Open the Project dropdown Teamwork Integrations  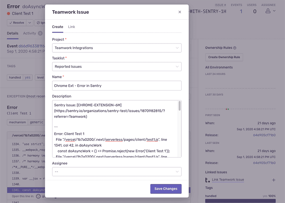[117, 48]
